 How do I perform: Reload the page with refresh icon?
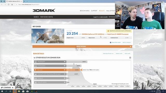click(9, 5)
